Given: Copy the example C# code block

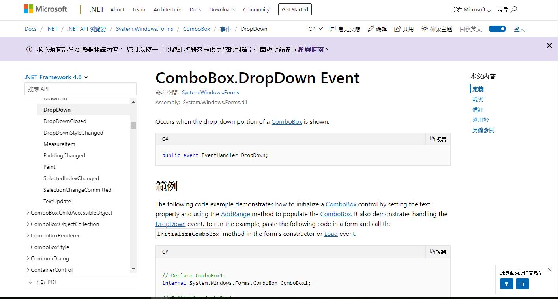Looking at the screenshot, I should point(438,252).
